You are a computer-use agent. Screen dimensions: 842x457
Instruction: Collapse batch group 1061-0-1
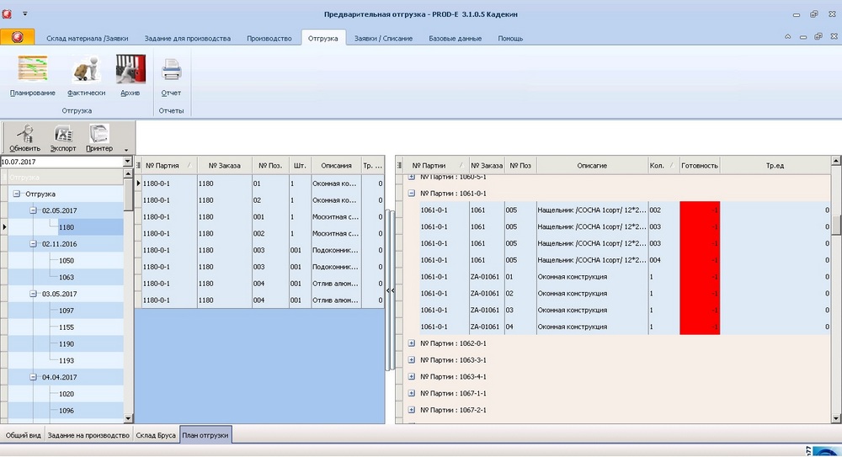412,193
